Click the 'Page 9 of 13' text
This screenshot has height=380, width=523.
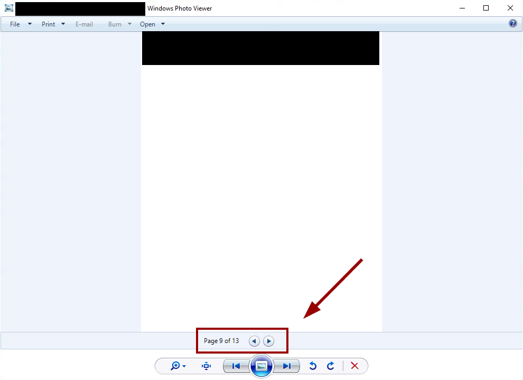pyautogui.click(x=221, y=341)
